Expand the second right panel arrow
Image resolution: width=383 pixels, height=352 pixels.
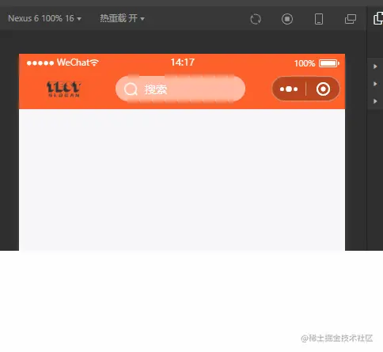click(375, 84)
